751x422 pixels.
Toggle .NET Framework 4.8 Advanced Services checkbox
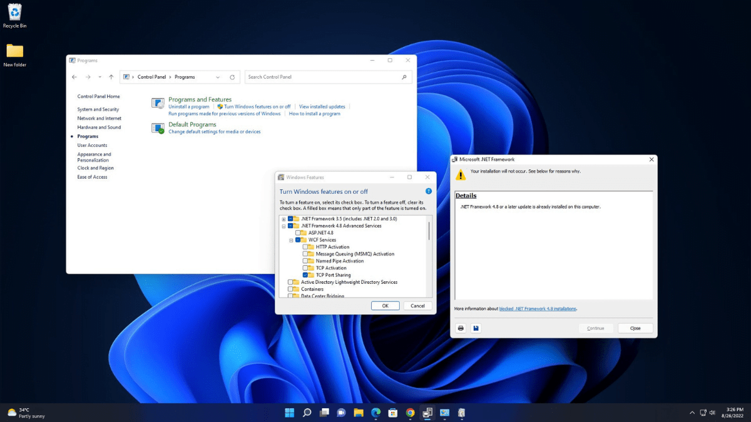(290, 226)
